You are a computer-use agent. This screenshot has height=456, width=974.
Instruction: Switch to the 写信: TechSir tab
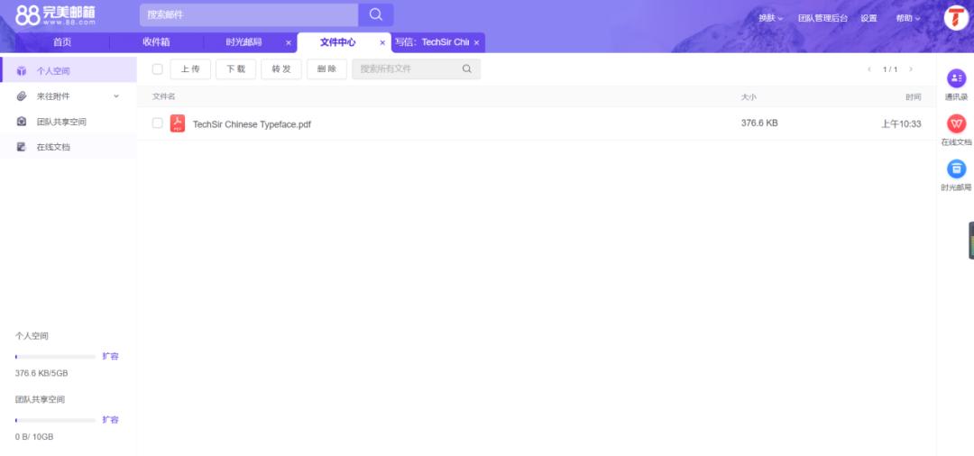pyautogui.click(x=432, y=42)
